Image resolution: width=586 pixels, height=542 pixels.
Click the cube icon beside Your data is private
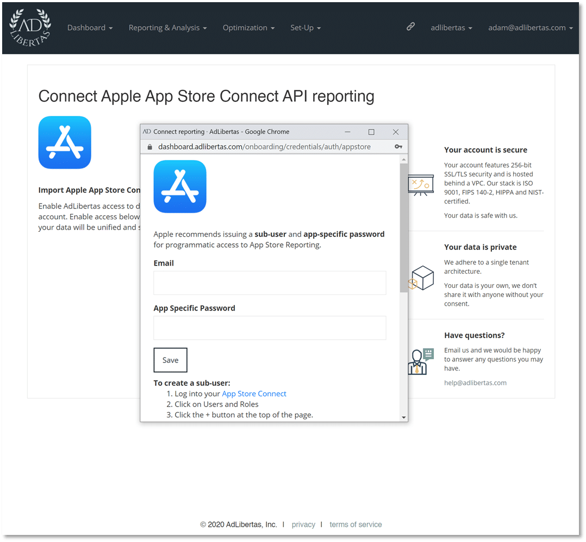[421, 278]
